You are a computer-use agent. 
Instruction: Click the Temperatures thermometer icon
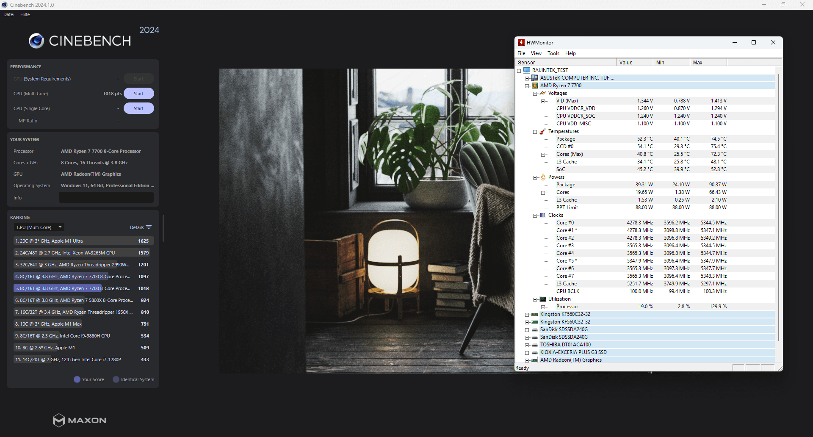[x=543, y=131]
